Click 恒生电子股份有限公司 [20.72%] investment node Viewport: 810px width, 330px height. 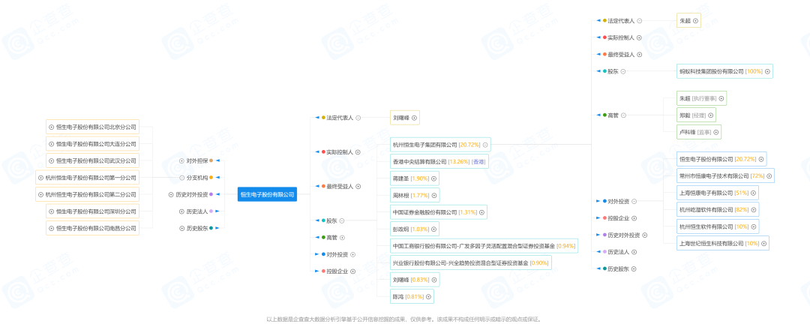(721, 159)
